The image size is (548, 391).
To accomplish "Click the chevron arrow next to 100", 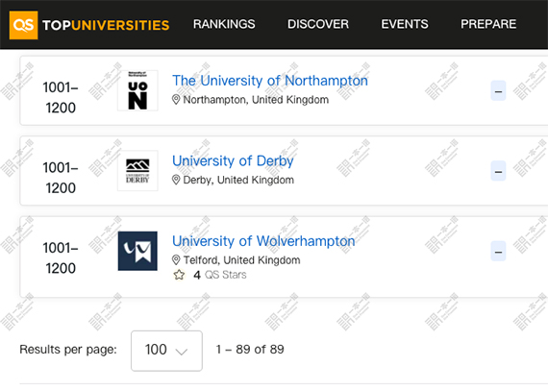I will pos(182,352).
